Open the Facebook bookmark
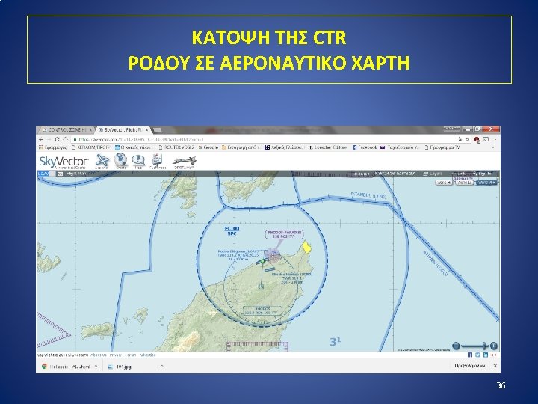Viewport: 538px width, 404px height. tap(365, 147)
